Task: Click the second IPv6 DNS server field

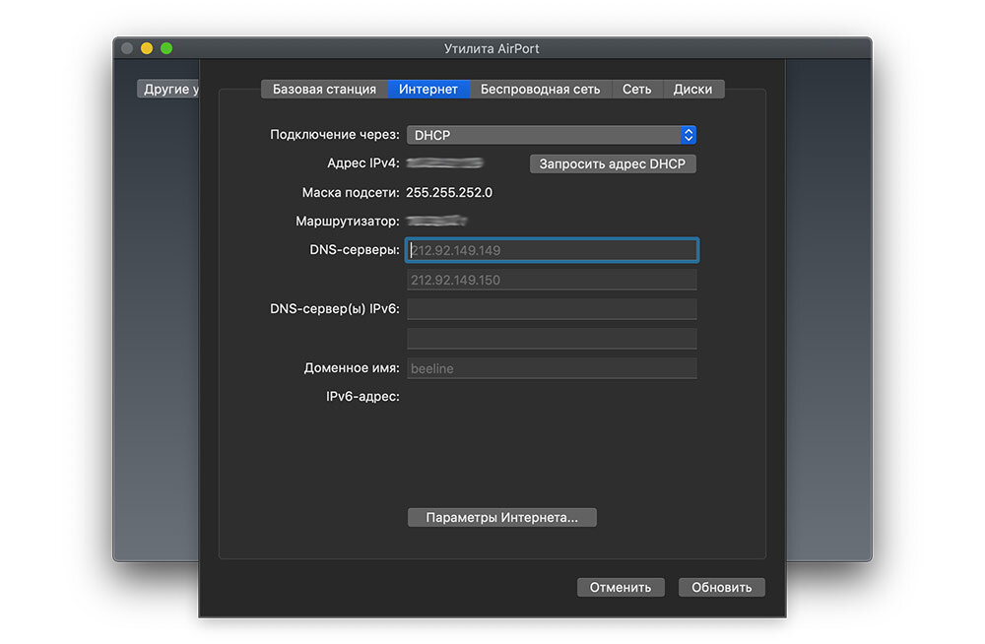Action: [x=552, y=338]
